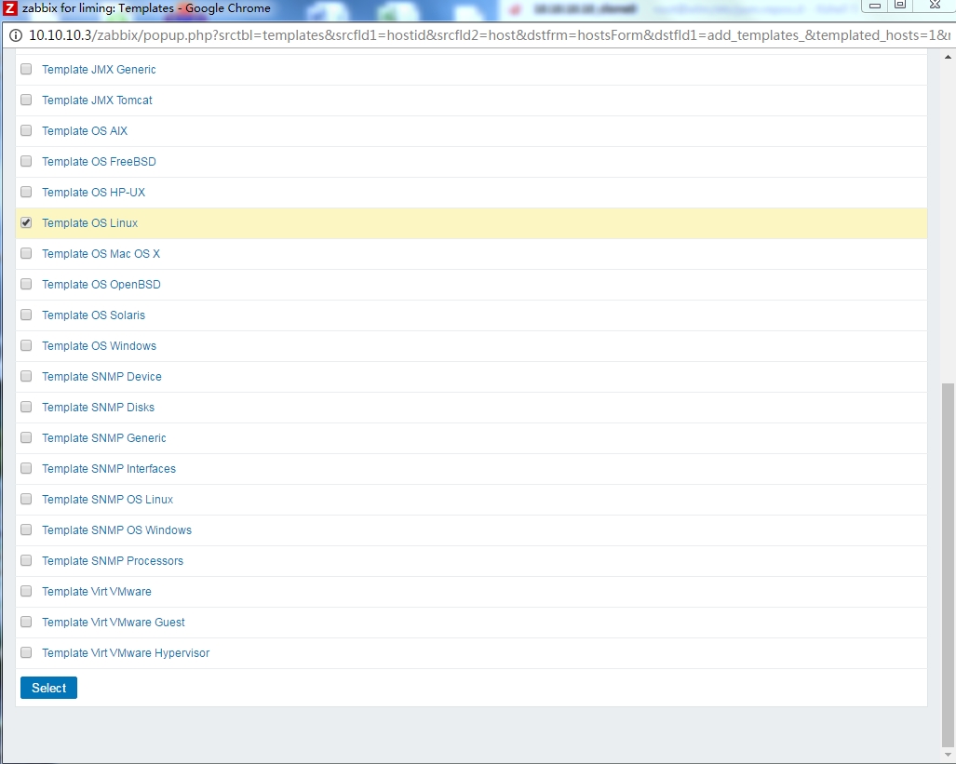Check the Template OS Solaris checkbox

(26, 315)
